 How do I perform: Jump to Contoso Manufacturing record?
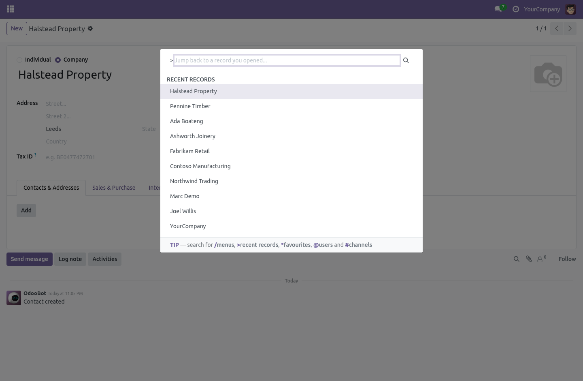click(x=291, y=166)
